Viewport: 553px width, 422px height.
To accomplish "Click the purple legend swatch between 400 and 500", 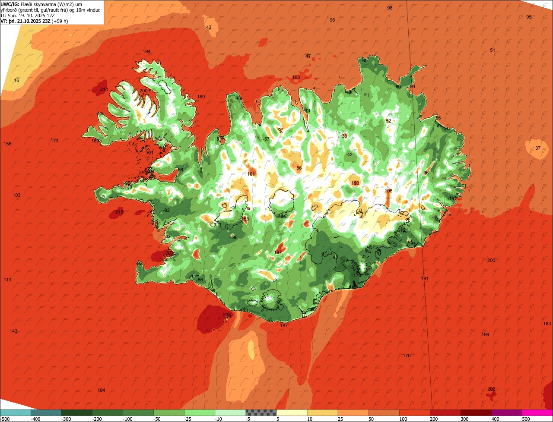I will [x=507, y=413].
